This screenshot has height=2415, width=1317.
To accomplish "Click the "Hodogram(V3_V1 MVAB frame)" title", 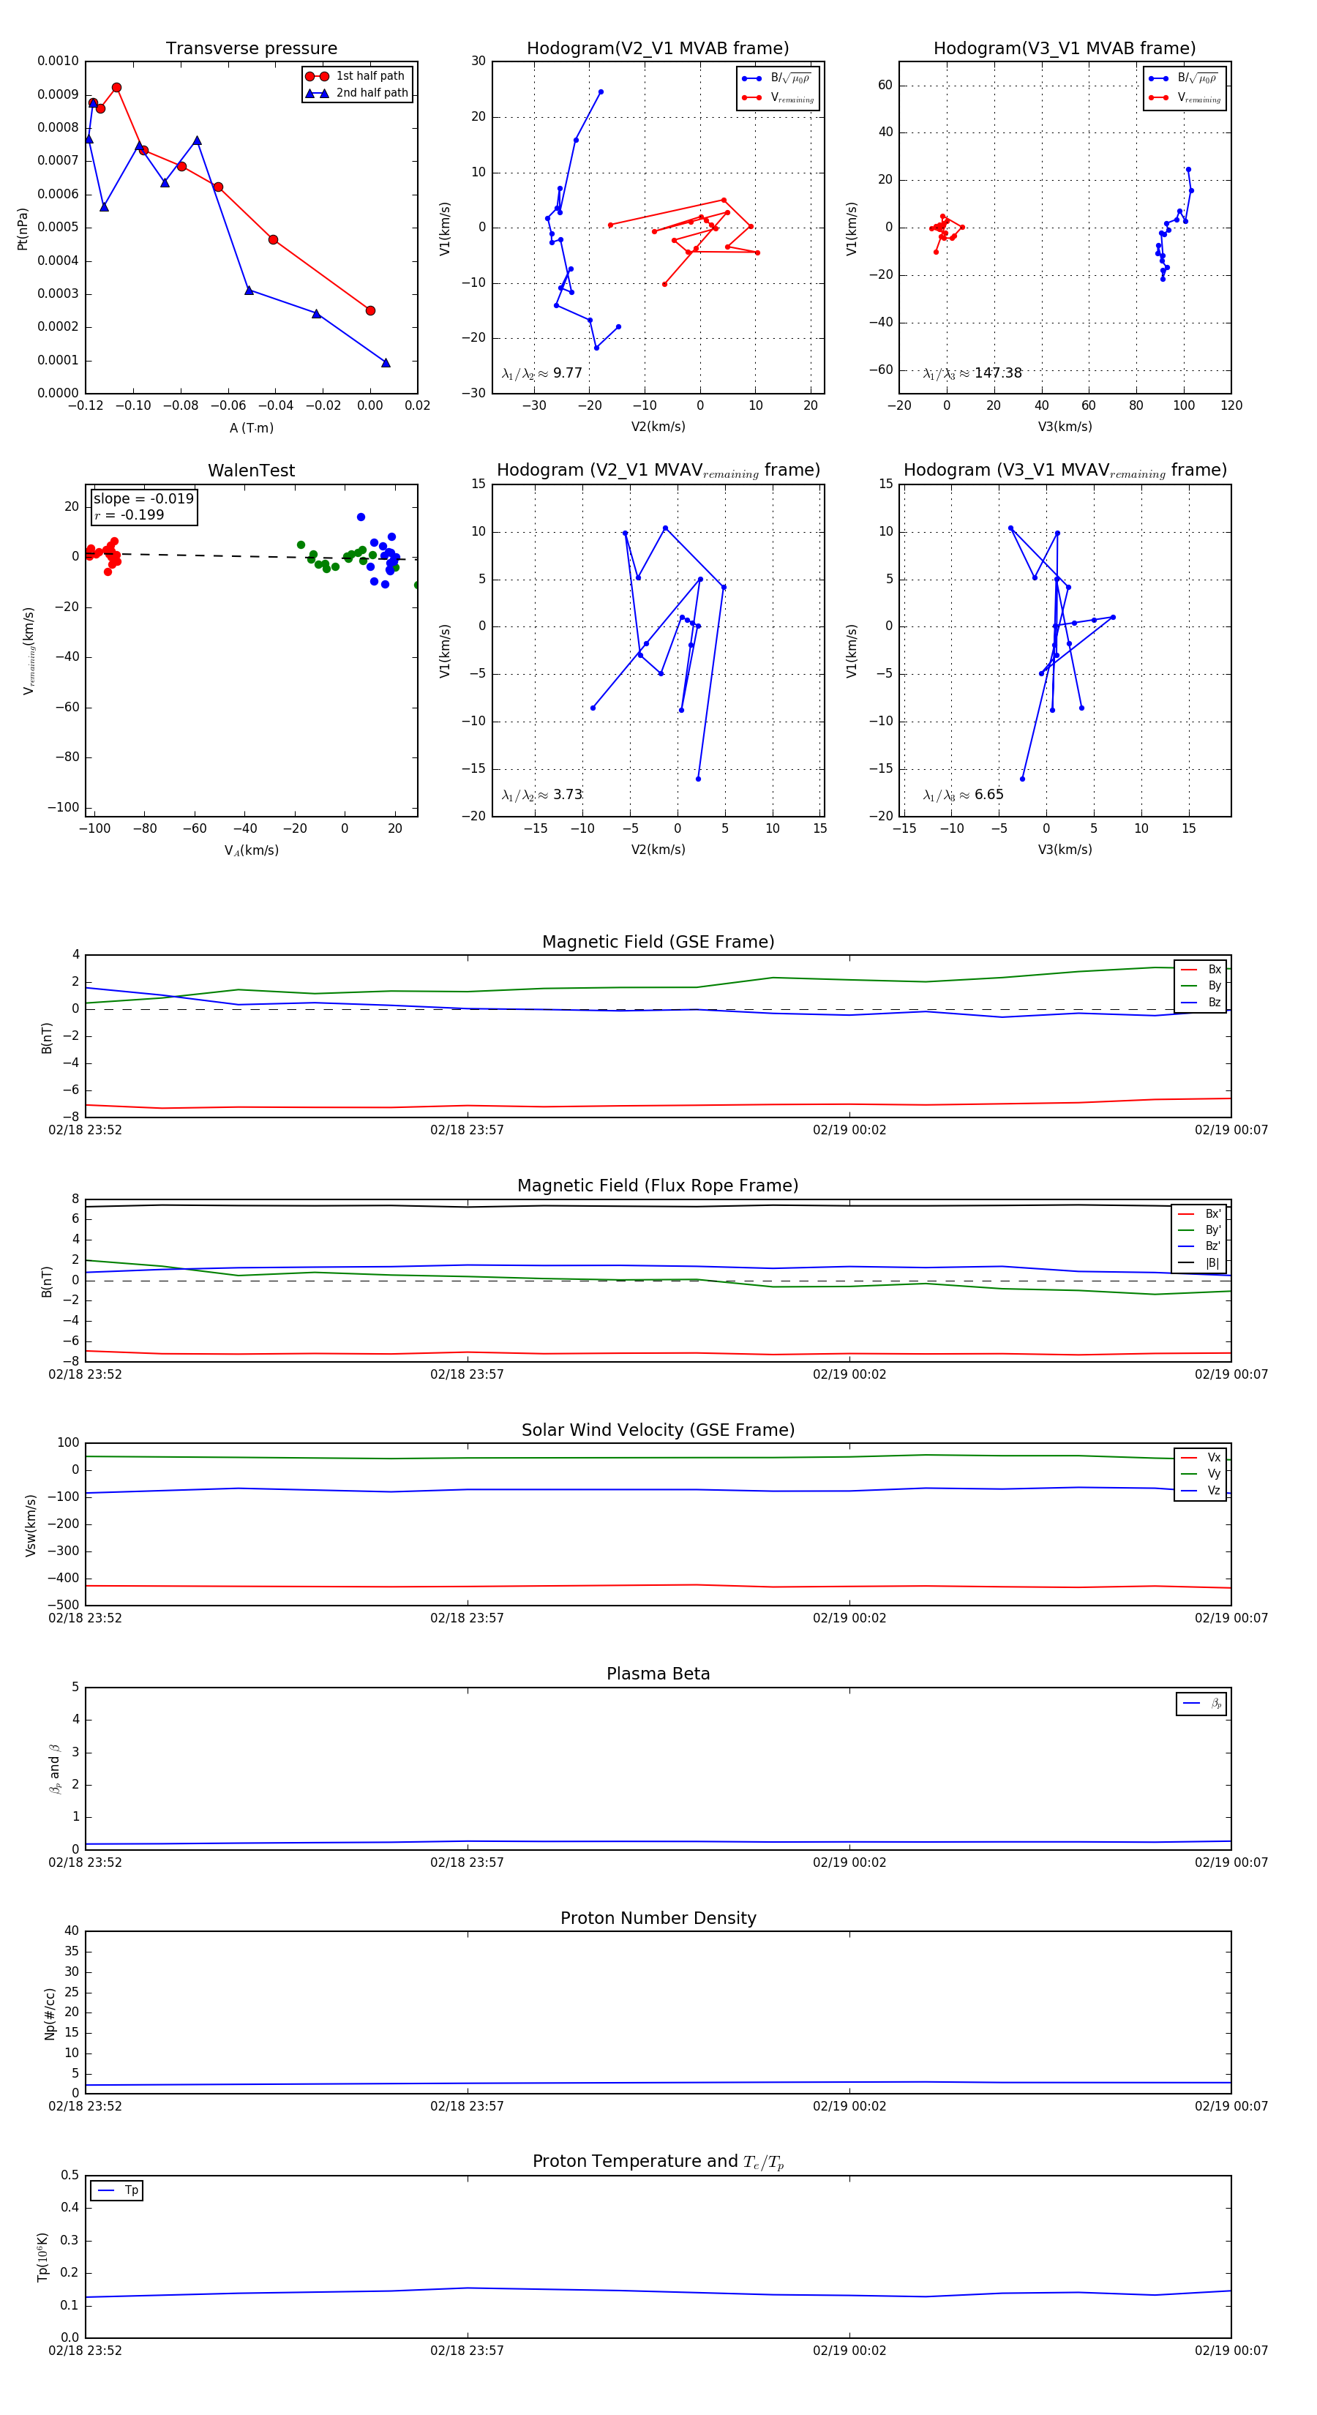I will pyautogui.click(x=1065, y=49).
